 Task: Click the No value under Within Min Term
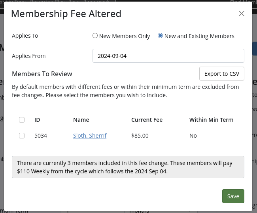click(x=193, y=136)
